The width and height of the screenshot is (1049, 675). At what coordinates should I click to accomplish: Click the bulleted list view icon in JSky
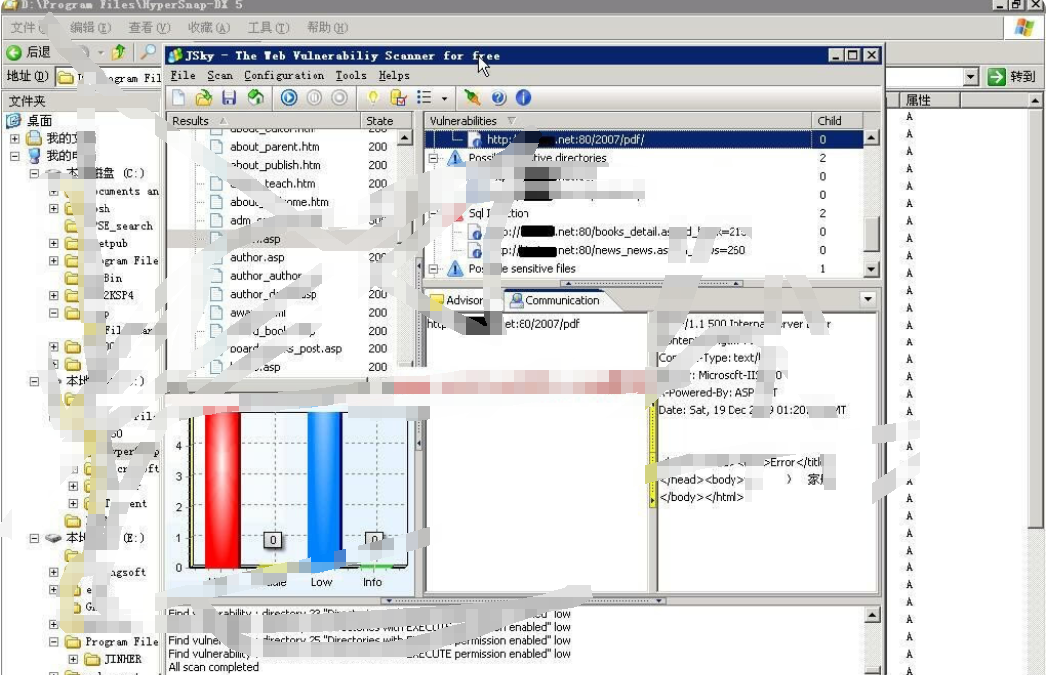tap(424, 97)
